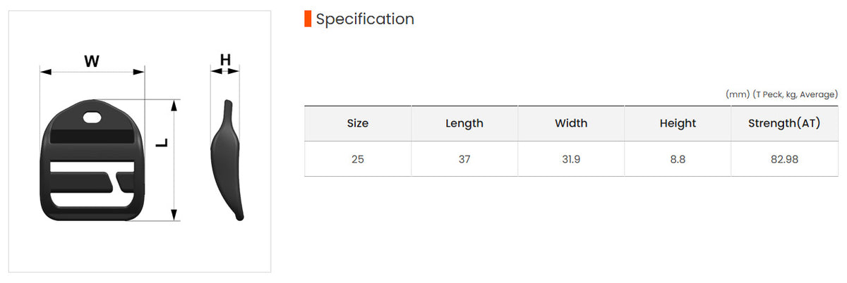
Task: Click the Width column header
Action: [x=571, y=123]
